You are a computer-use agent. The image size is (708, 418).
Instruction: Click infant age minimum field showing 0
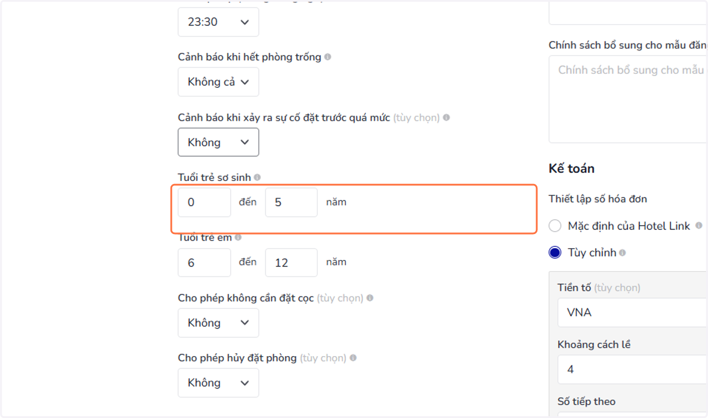coord(204,202)
